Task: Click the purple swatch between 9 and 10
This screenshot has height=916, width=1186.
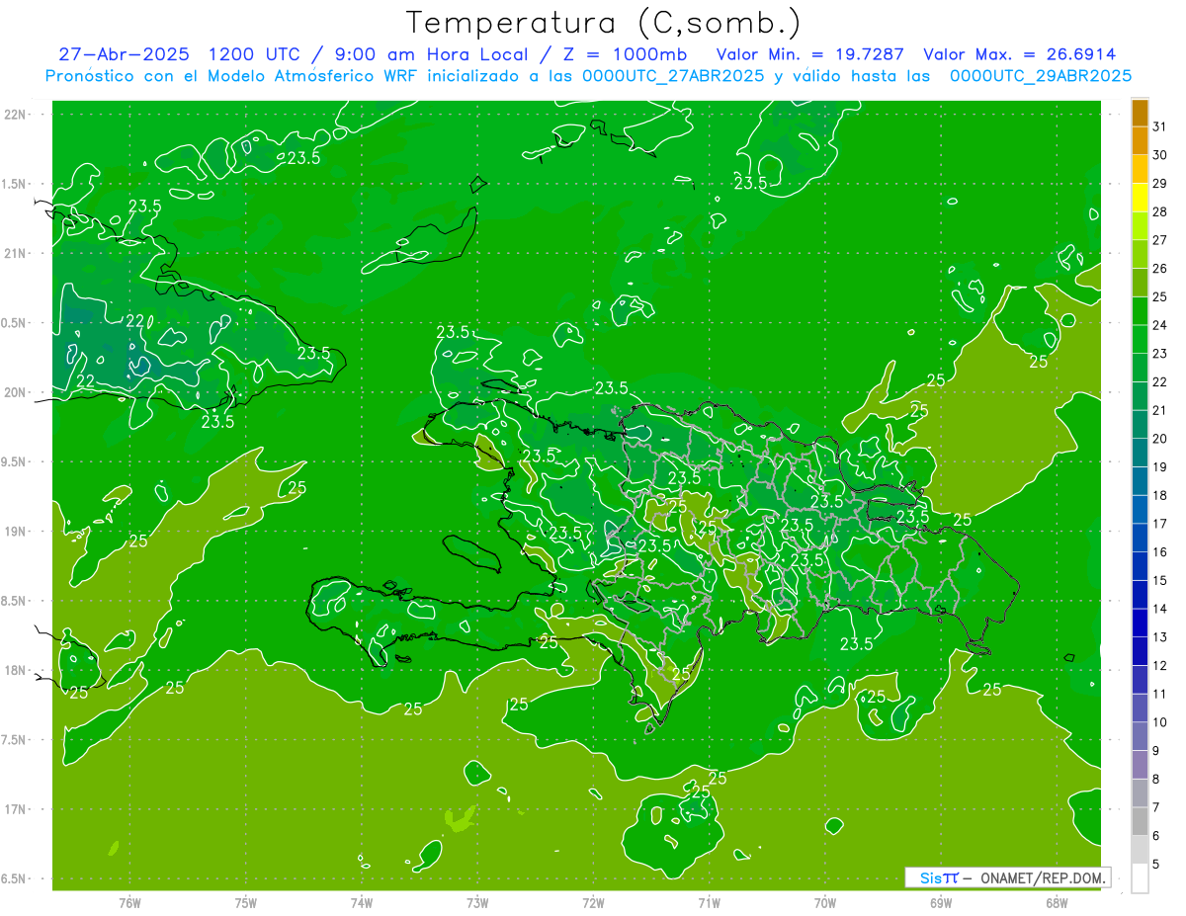Action: click(x=1140, y=737)
